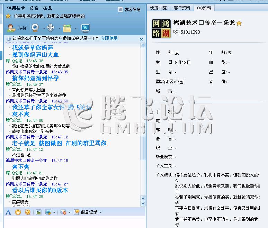268x228 pixels.
Task: Open the smiley emoticon picker
Action: point(18,212)
